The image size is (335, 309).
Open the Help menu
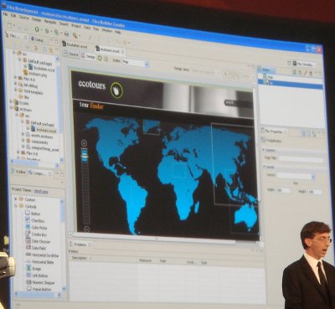[118, 32]
